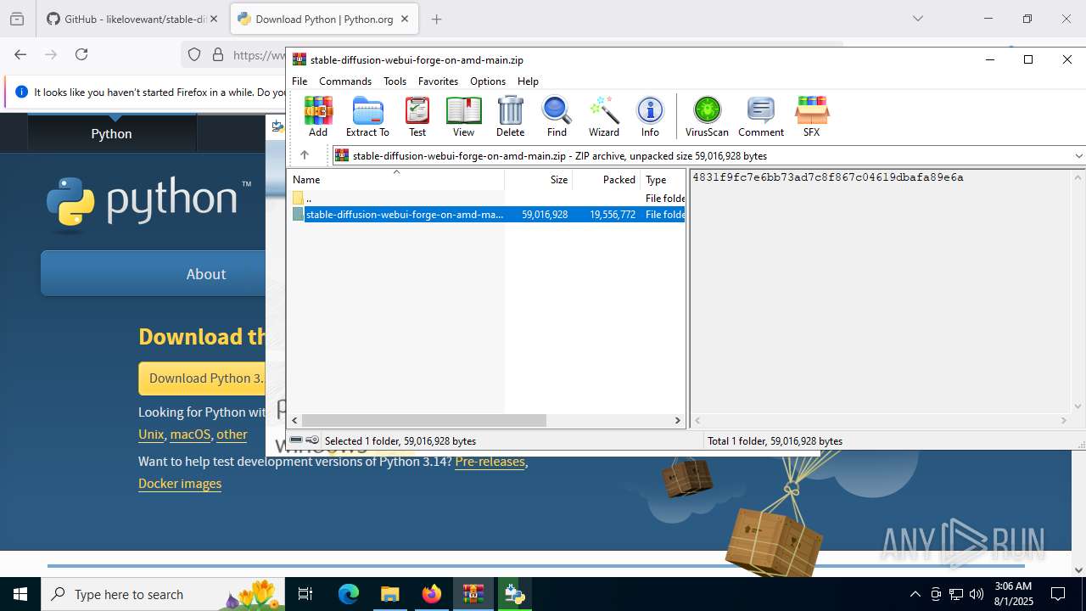Open the Options menu
This screenshot has height=611, width=1086.
pos(488,81)
